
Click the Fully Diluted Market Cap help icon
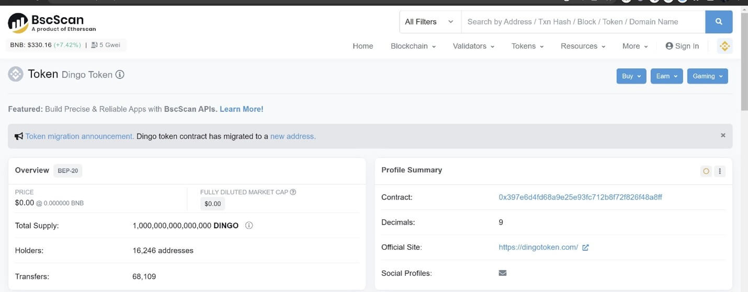[x=293, y=192]
